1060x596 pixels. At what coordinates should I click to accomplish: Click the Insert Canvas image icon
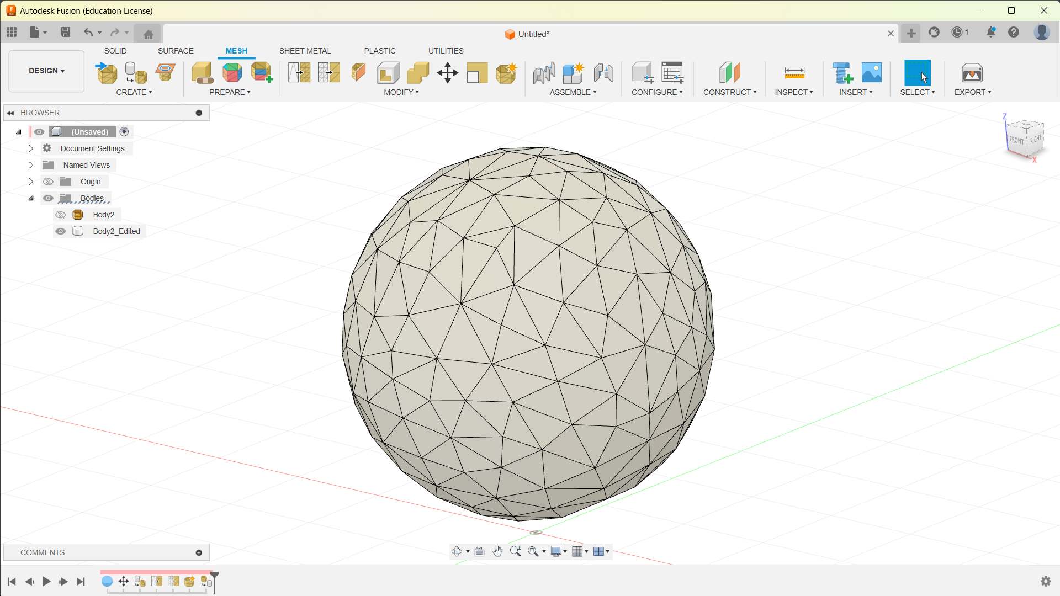pos(871,72)
